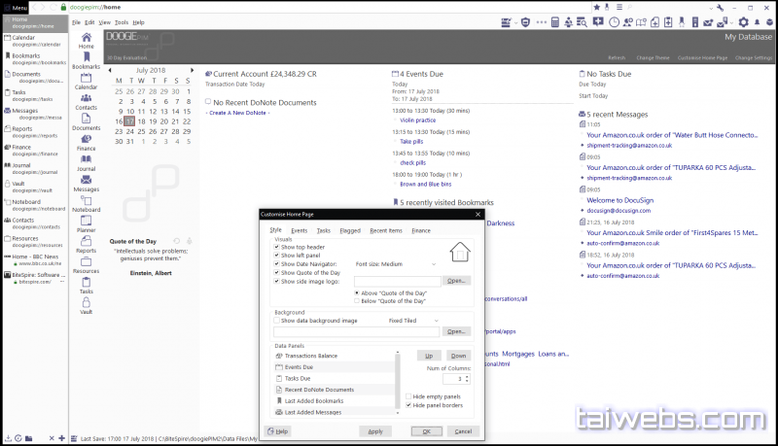The height and width of the screenshot is (446, 778).
Task: Expand the Font size Medium dropdown
Action: tap(435, 263)
